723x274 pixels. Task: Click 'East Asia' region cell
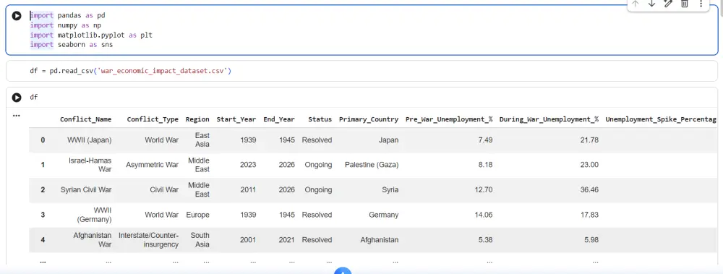pos(201,140)
